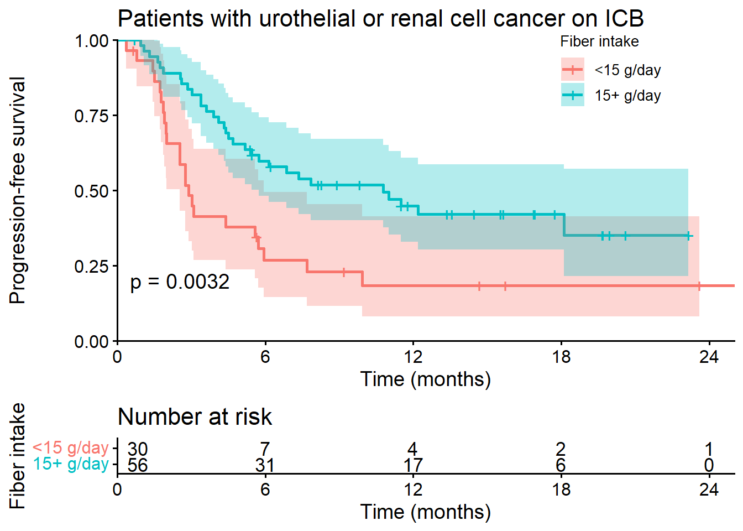Click the 'Progression-free survival' y-axis label
Image resolution: width=743 pixels, height=531 pixels.
tap(18, 190)
